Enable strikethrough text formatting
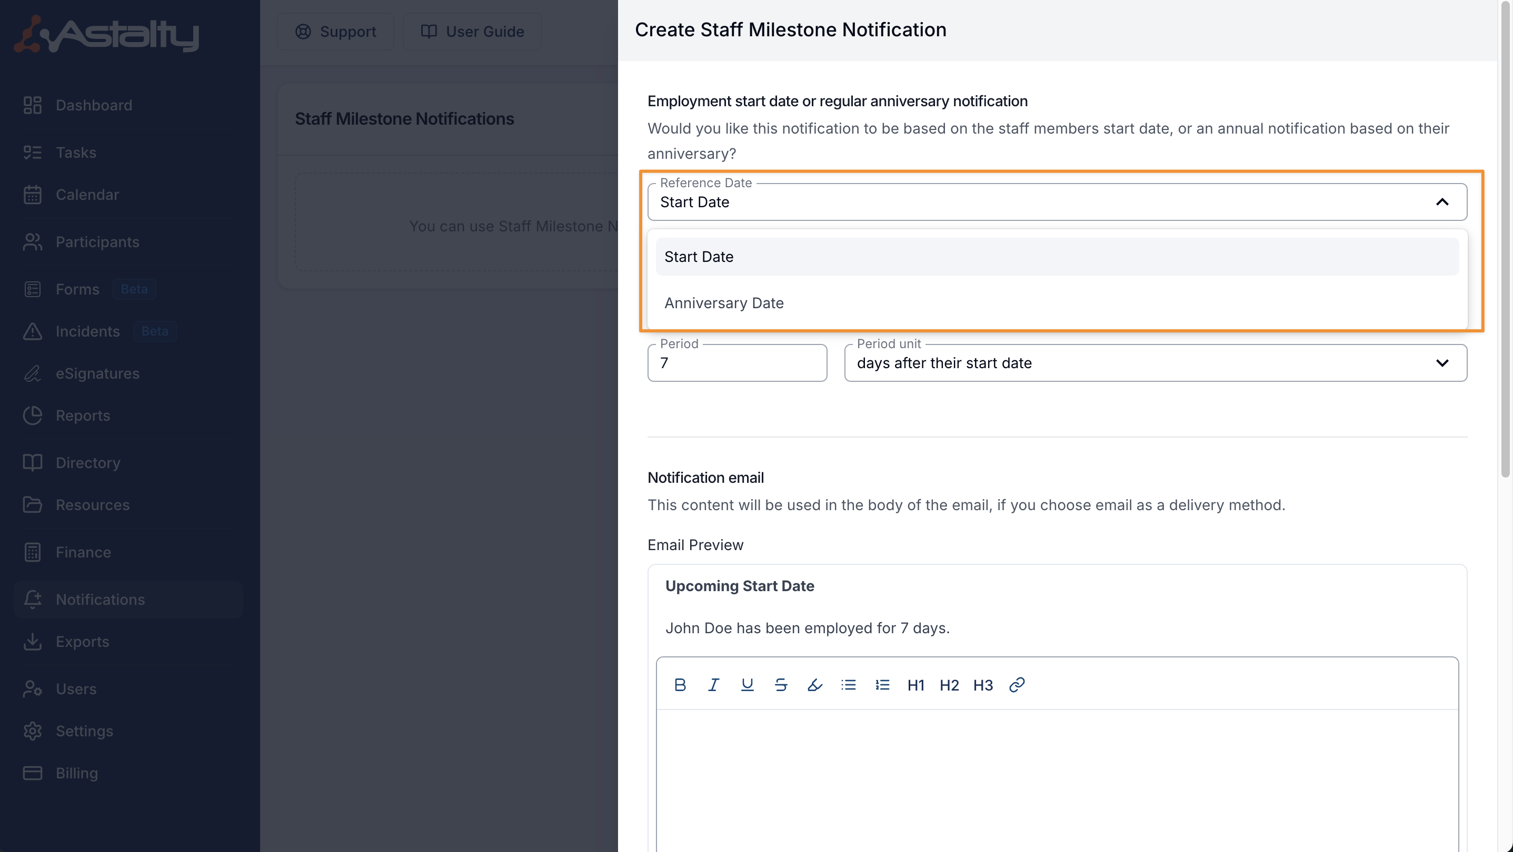The height and width of the screenshot is (852, 1513). pos(781,685)
